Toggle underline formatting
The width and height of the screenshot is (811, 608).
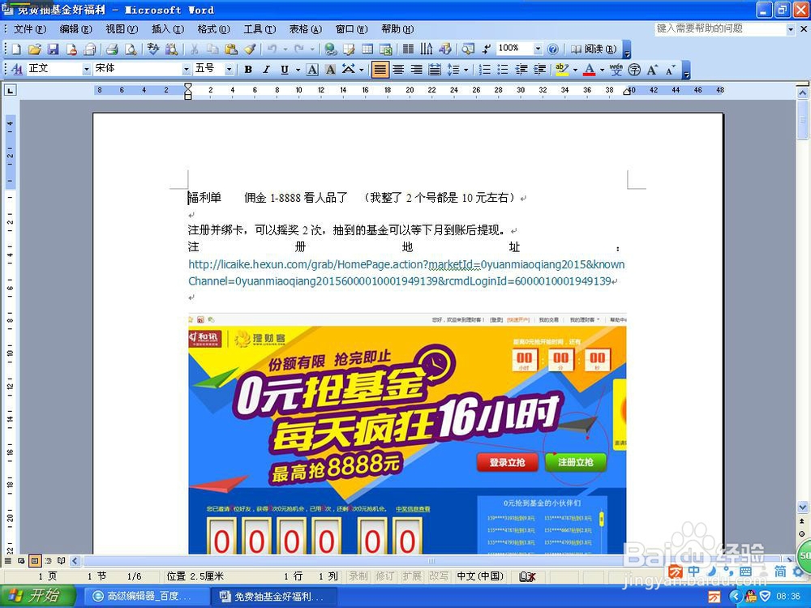285,69
